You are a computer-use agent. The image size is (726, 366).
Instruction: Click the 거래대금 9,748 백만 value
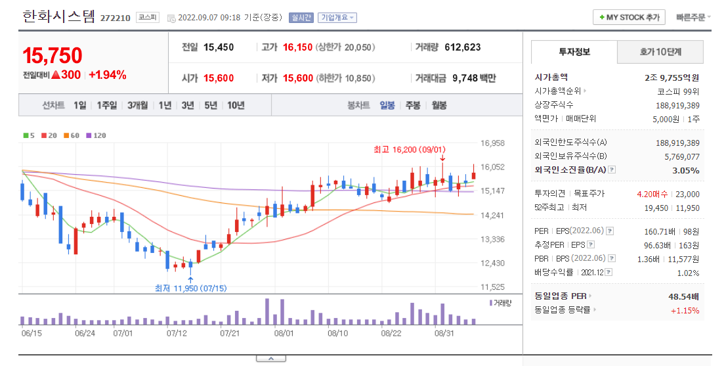(474, 78)
